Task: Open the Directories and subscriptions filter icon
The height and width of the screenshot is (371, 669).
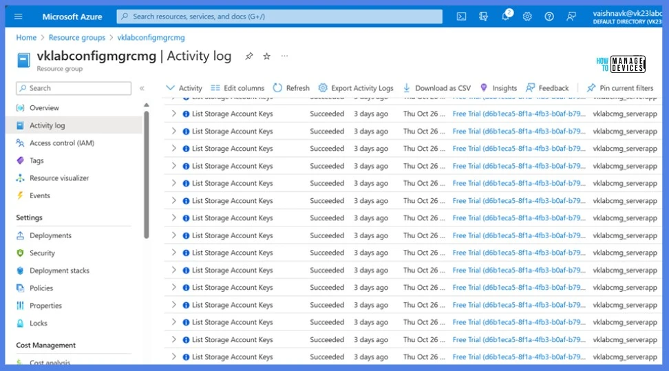Action: tap(483, 17)
